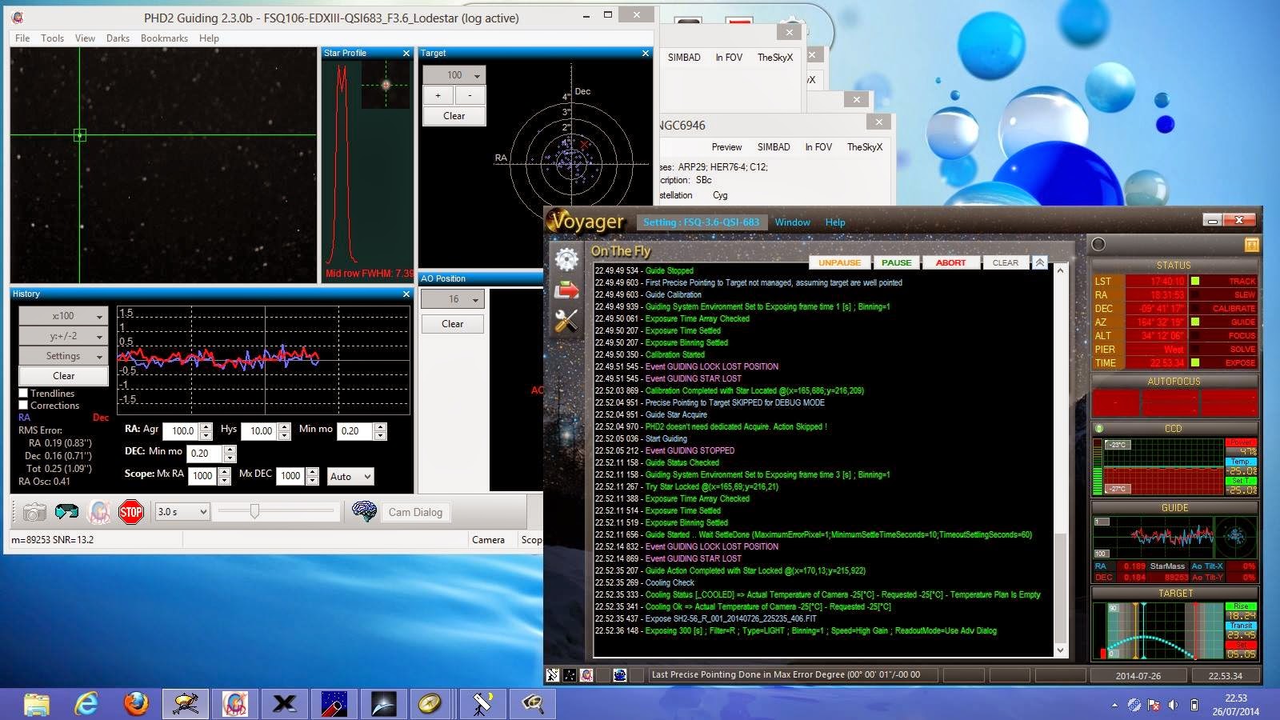Screen dimensions: 1280x720
Task: Click telescope app icon in taskbar
Action: (x=482, y=704)
